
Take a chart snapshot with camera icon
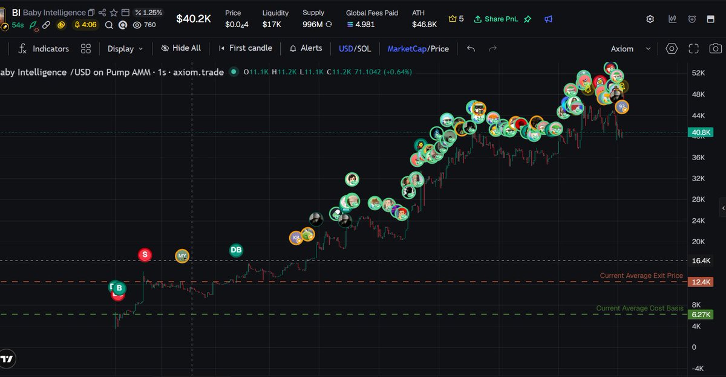[x=716, y=48]
